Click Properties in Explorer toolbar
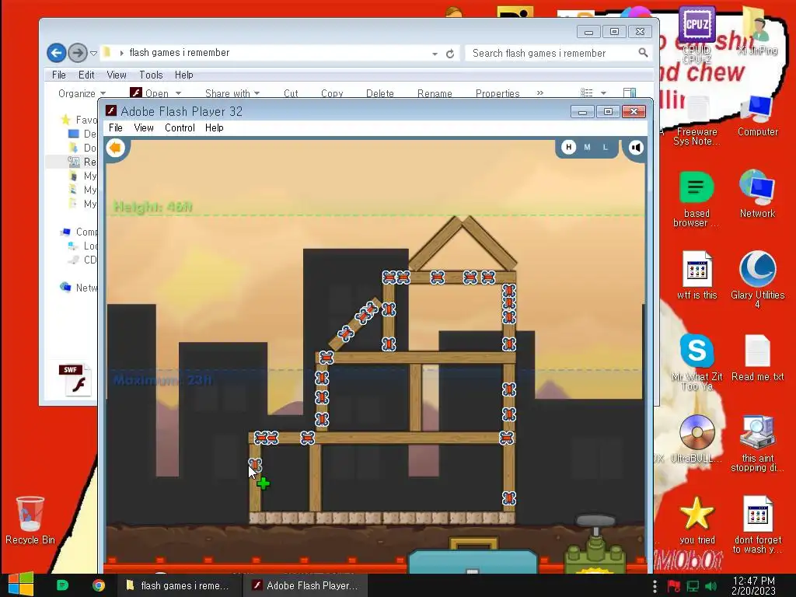 497,93
